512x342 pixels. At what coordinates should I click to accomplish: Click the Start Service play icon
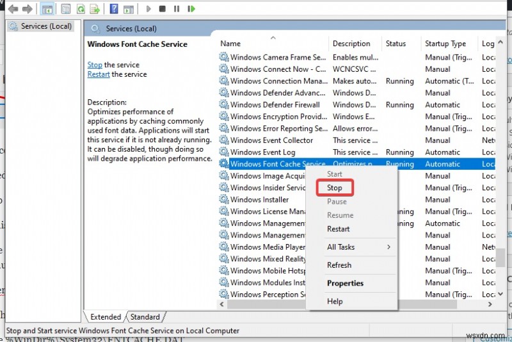coord(148,9)
